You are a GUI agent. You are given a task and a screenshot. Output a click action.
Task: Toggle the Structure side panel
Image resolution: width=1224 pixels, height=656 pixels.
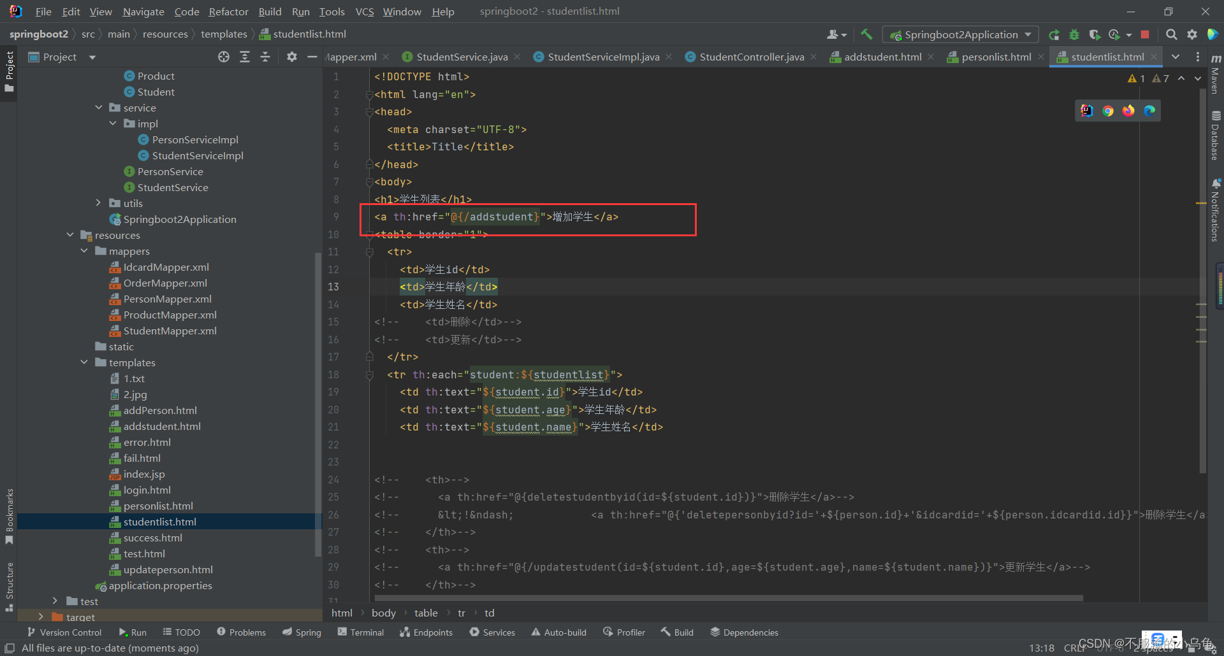pos(9,587)
